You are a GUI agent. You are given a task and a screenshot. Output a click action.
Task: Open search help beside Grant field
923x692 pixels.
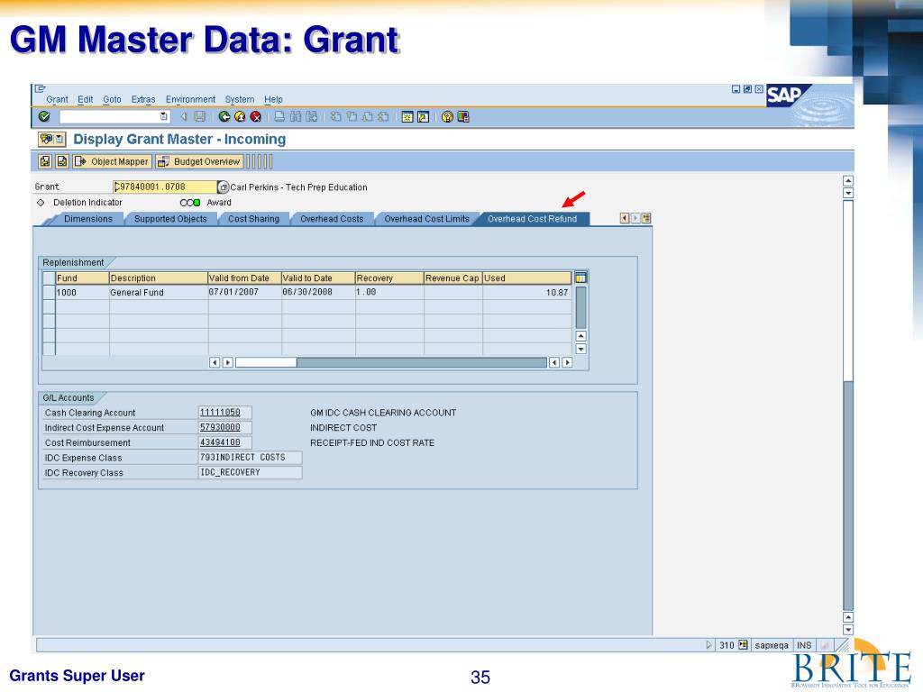[224, 187]
